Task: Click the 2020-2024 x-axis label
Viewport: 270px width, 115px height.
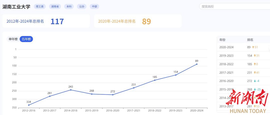Action: click(197, 111)
